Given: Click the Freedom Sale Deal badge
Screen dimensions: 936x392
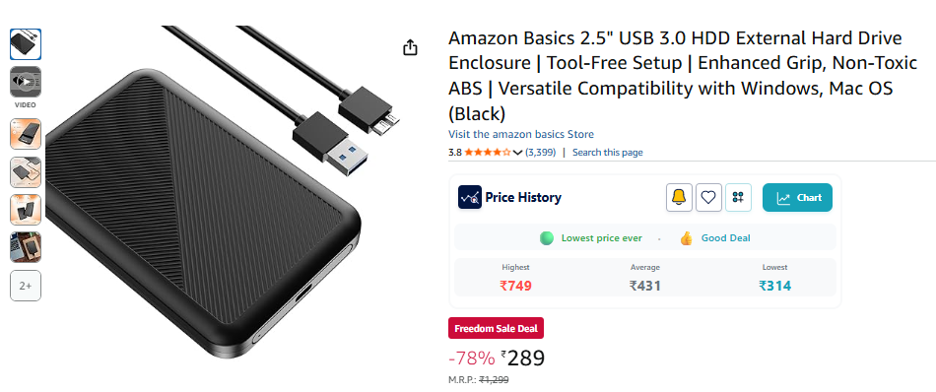Looking at the screenshot, I should 496,328.
